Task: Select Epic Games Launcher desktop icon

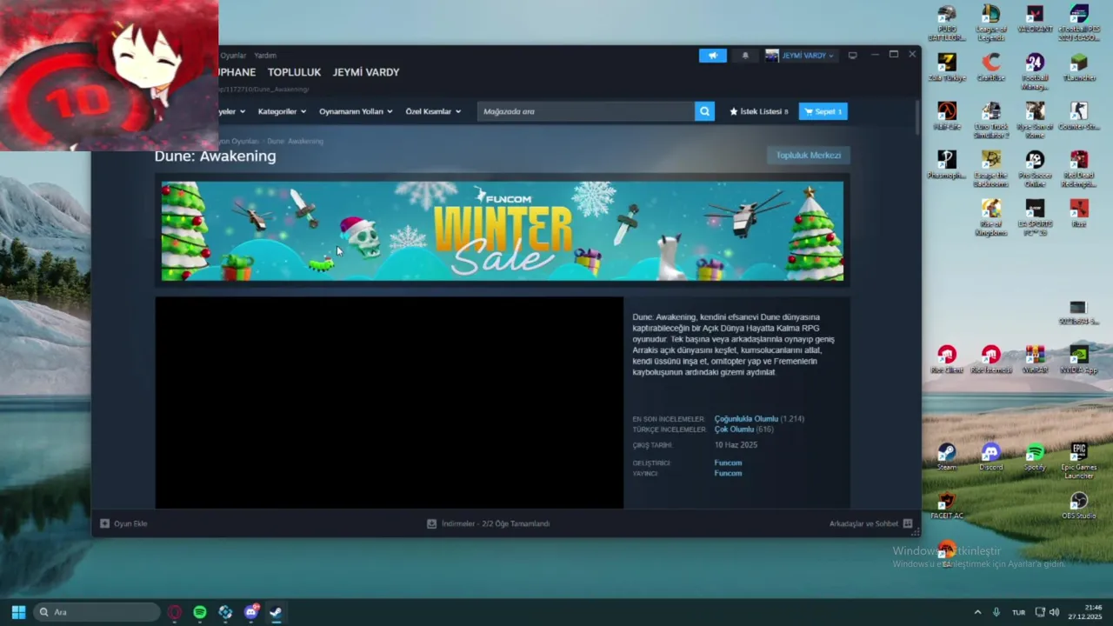Action: [x=1079, y=462]
